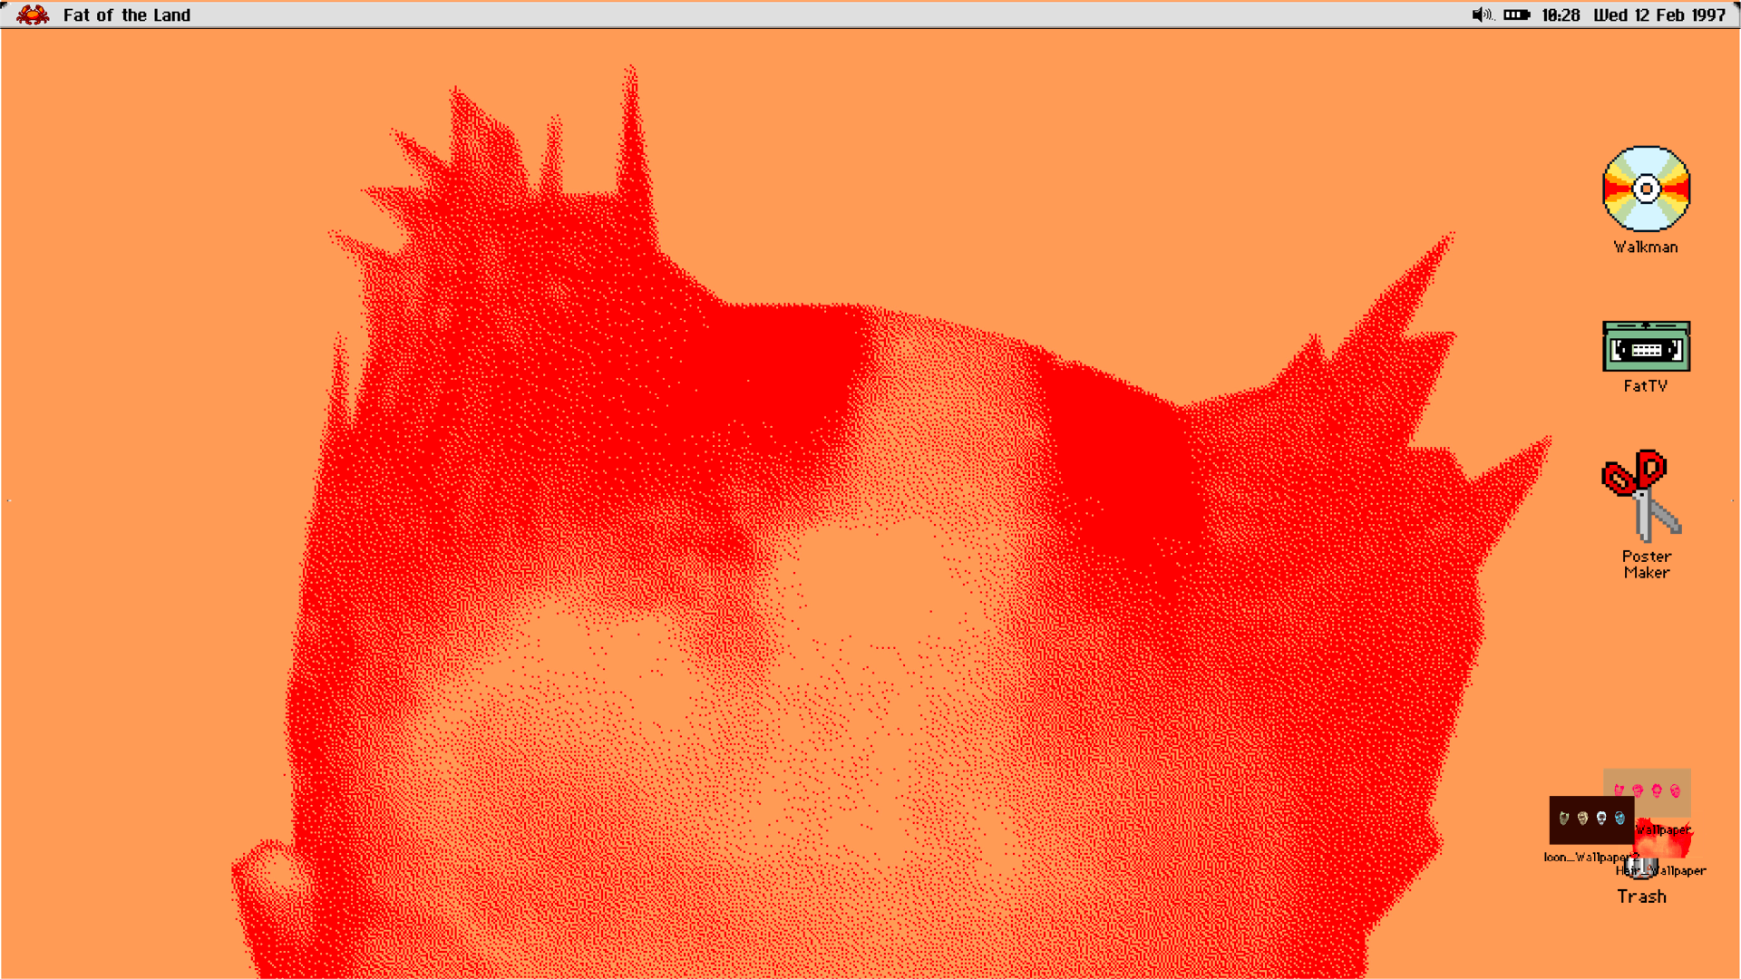
Task: Click the Trash label text
Action: click(x=1641, y=897)
